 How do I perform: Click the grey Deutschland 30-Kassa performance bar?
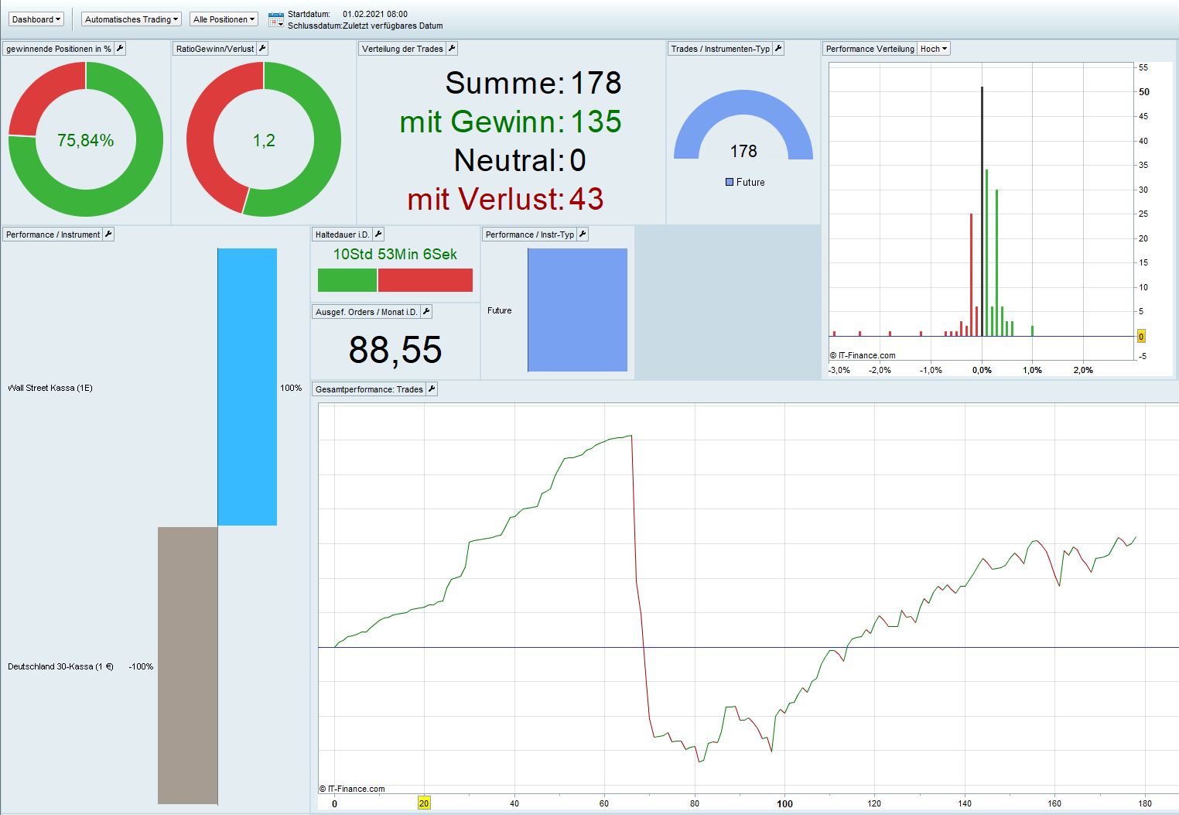[188, 666]
